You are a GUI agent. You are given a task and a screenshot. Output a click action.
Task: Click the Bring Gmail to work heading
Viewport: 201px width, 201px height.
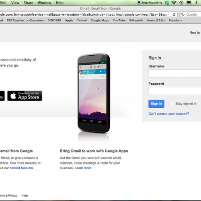[94, 151]
